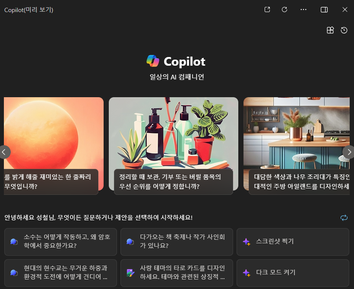Select the orange sun image card
Viewport: 354px width, 289px height.
(x=54, y=144)
